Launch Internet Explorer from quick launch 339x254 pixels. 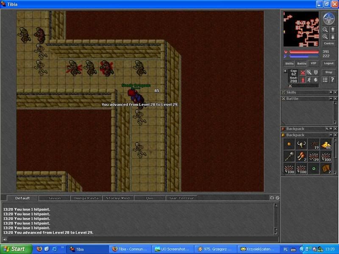point(55,249)
